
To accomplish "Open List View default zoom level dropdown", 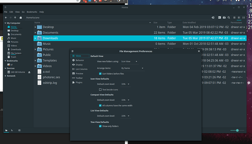I will [x=126, y=116].
